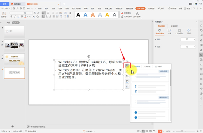Click the shape outline quick-tool icon beside the text box
Screen dimensions: 203x133
tap(127, 81)
